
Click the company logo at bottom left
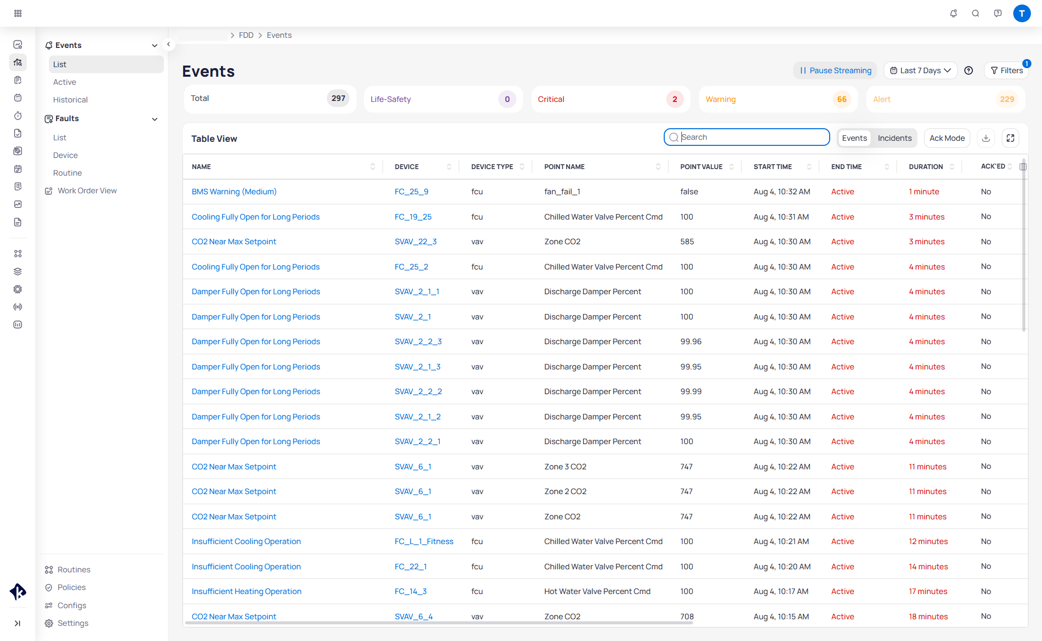tap(18, 592)
